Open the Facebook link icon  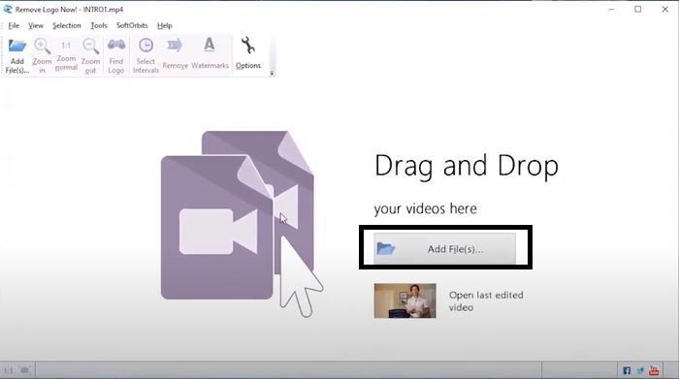[627, 371]
